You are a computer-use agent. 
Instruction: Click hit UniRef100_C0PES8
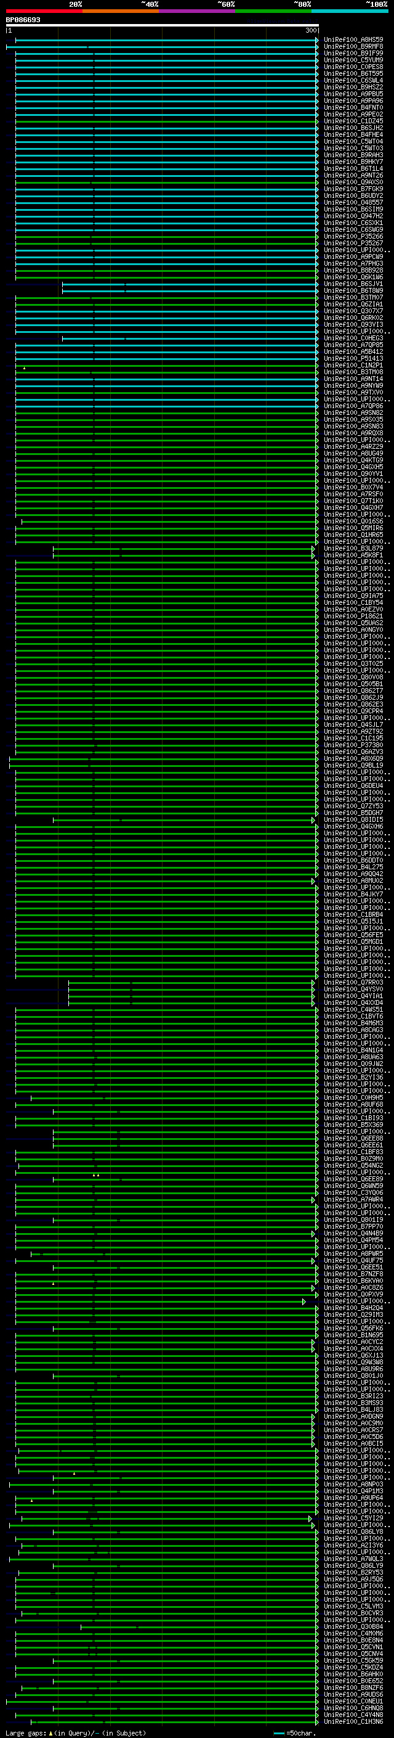(353, 67)
